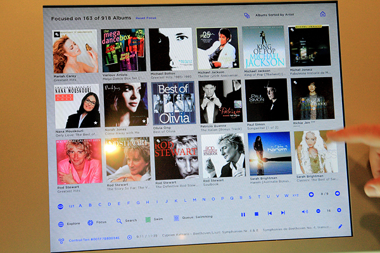Image resolution: width=380 pixels, height=253 pixels.
Task: Open Rod Stewart Greatest Hits pink cover
Action: point(79,162)
